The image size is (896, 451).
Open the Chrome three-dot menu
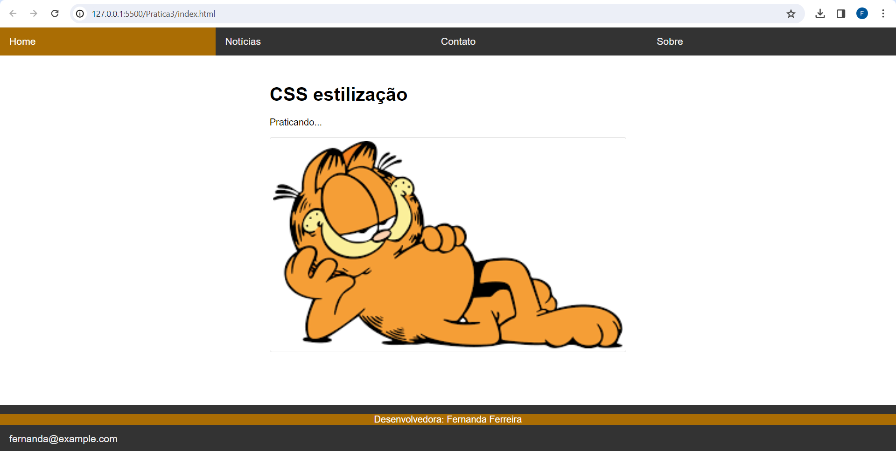[883, 14]
